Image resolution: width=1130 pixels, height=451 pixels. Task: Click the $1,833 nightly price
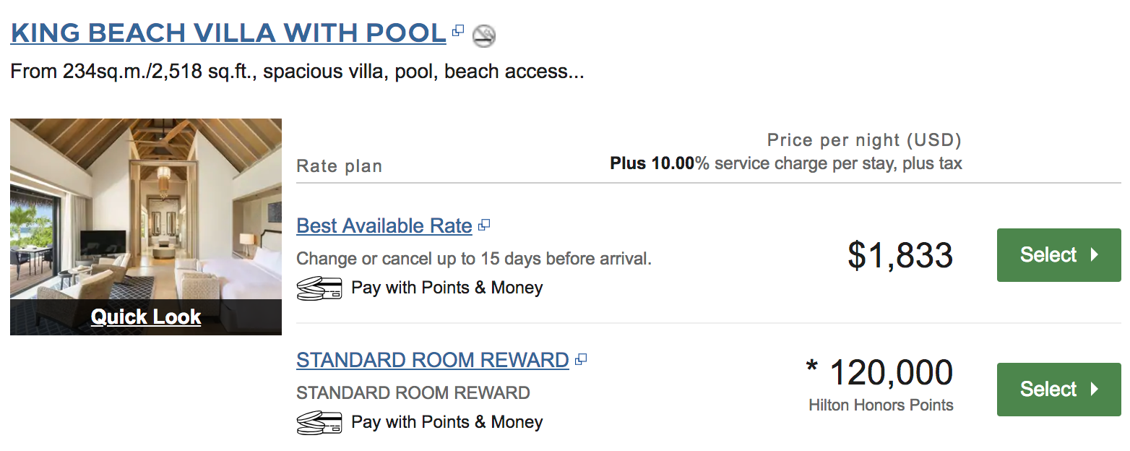[900, 256]
